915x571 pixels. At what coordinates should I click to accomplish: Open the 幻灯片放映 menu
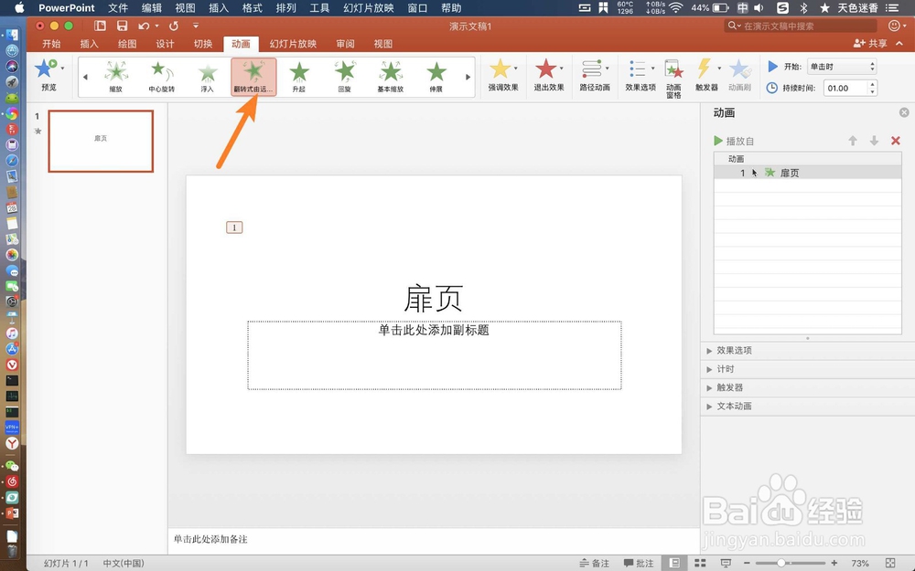point(368,8)
